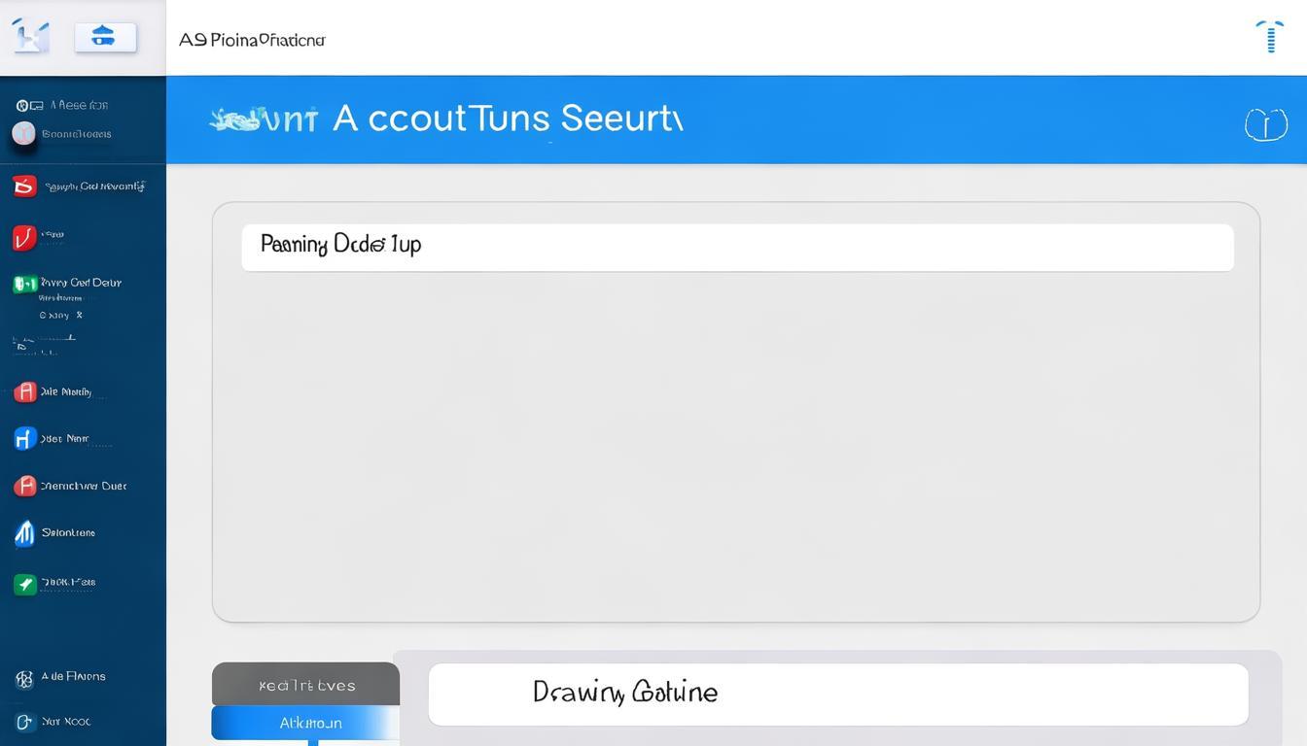Viewport: 1307px width, 746px height.
Task: Click round avatar icon at sidebar top
Action: [x=24, y=133]
